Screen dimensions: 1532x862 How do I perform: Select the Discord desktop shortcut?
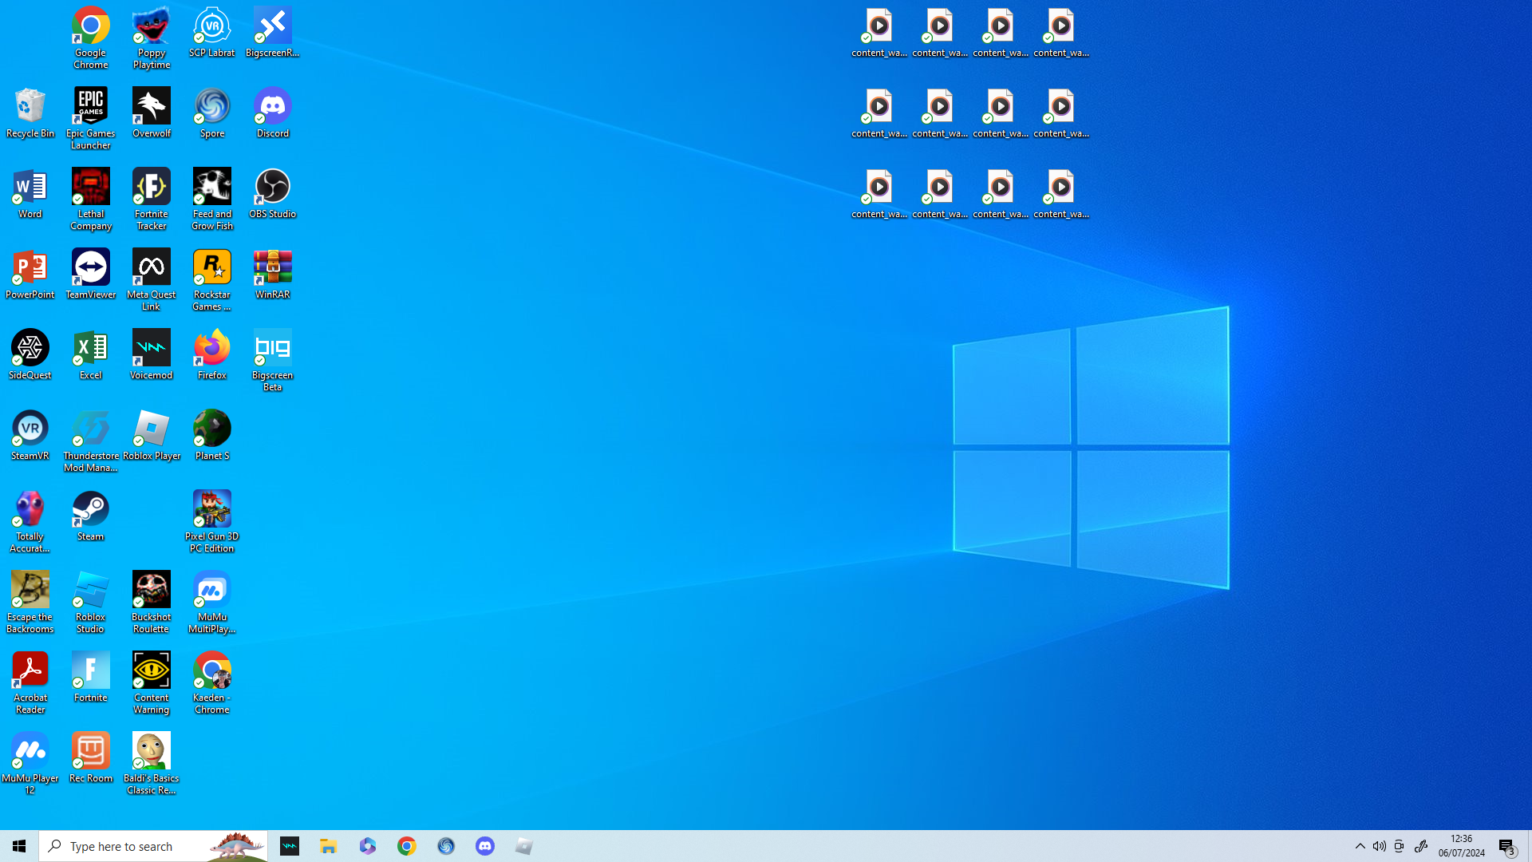point(272,112)
